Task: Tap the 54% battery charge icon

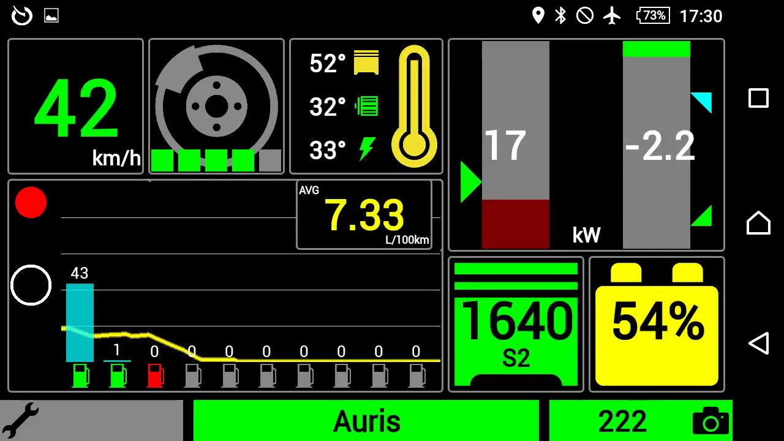Action: pos(657,325)
